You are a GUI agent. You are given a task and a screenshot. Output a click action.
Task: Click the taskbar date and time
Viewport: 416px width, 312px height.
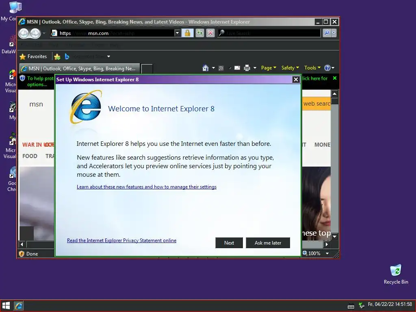pyautogui.click(x=390, y=304)
